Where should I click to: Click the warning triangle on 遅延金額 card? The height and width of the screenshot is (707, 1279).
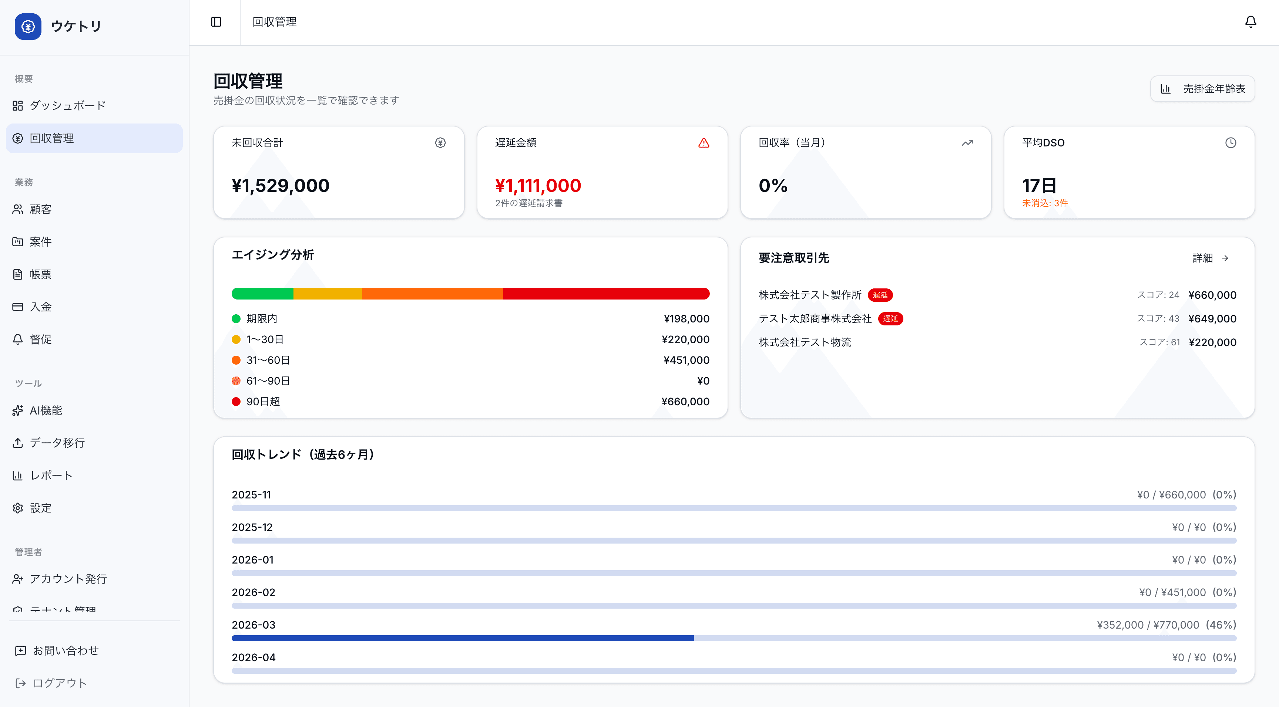pyautogui.click(x=704, y=143)
